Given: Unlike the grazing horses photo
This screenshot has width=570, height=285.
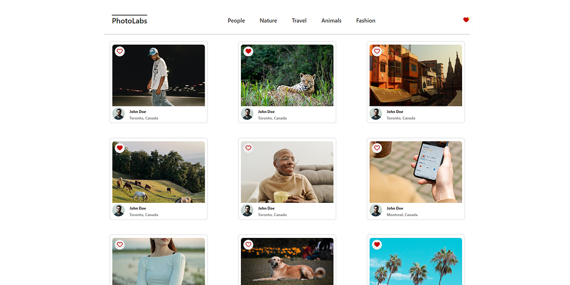Looking at the screenshot, I should point(120,148).
